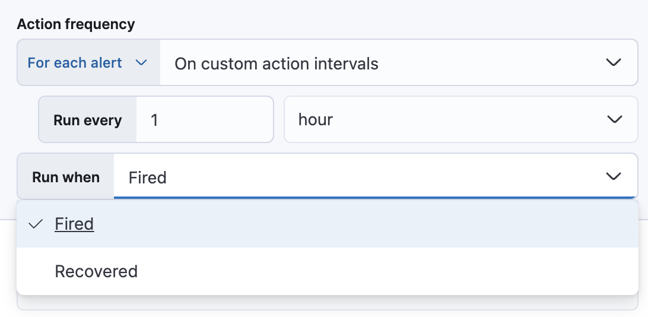The width and height of the screenshot is (648, 317).
Task: Open the For each alert dropdown
Action: point(88,63)
